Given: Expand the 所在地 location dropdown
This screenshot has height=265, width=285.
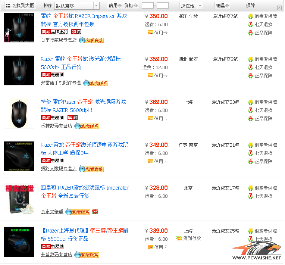Looking at the screenshot, I should (x=191, y=6).
